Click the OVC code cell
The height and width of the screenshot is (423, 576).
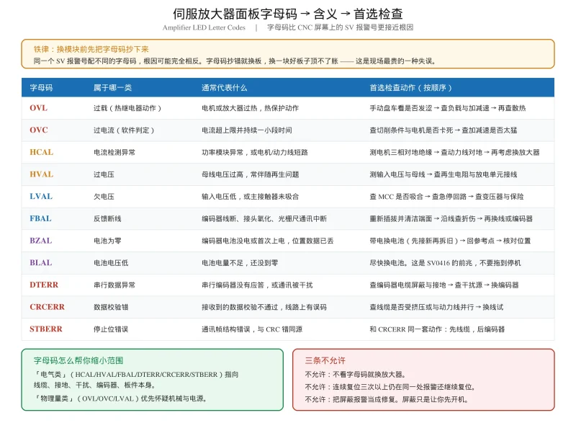pyautogui.click(x=39, y=130)
